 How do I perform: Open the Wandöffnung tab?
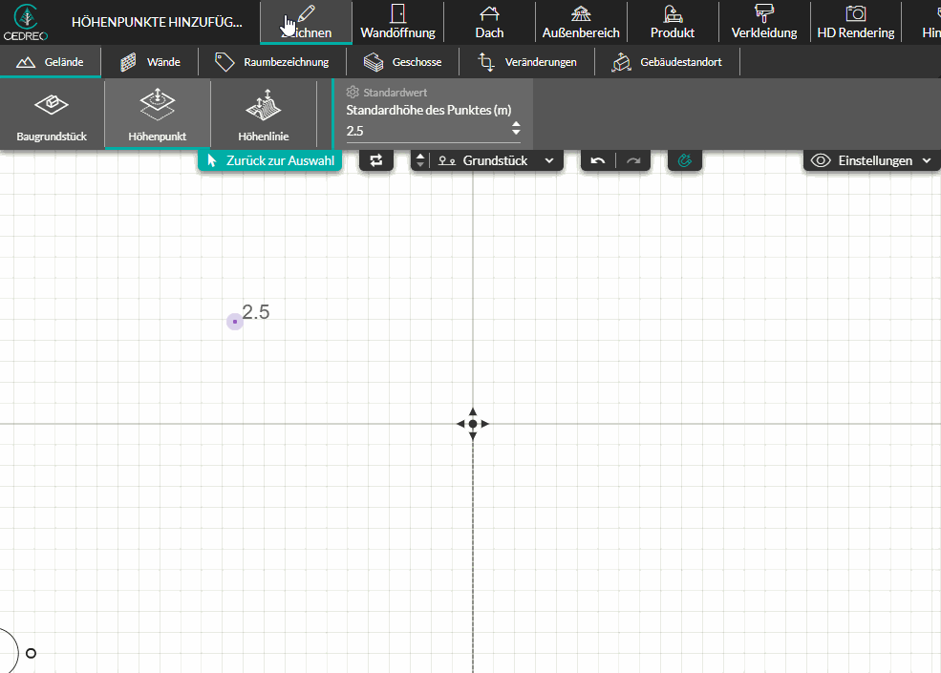[x=397, y=22]
